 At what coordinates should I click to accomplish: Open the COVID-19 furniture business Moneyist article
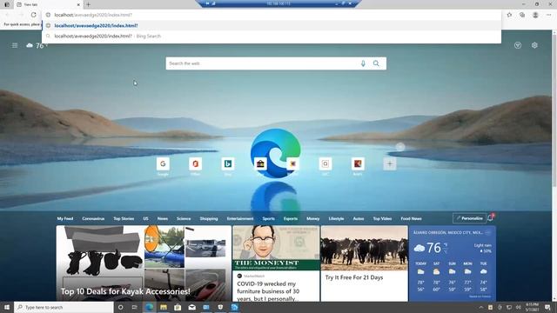pyautogui.click(x=276, y=263)
